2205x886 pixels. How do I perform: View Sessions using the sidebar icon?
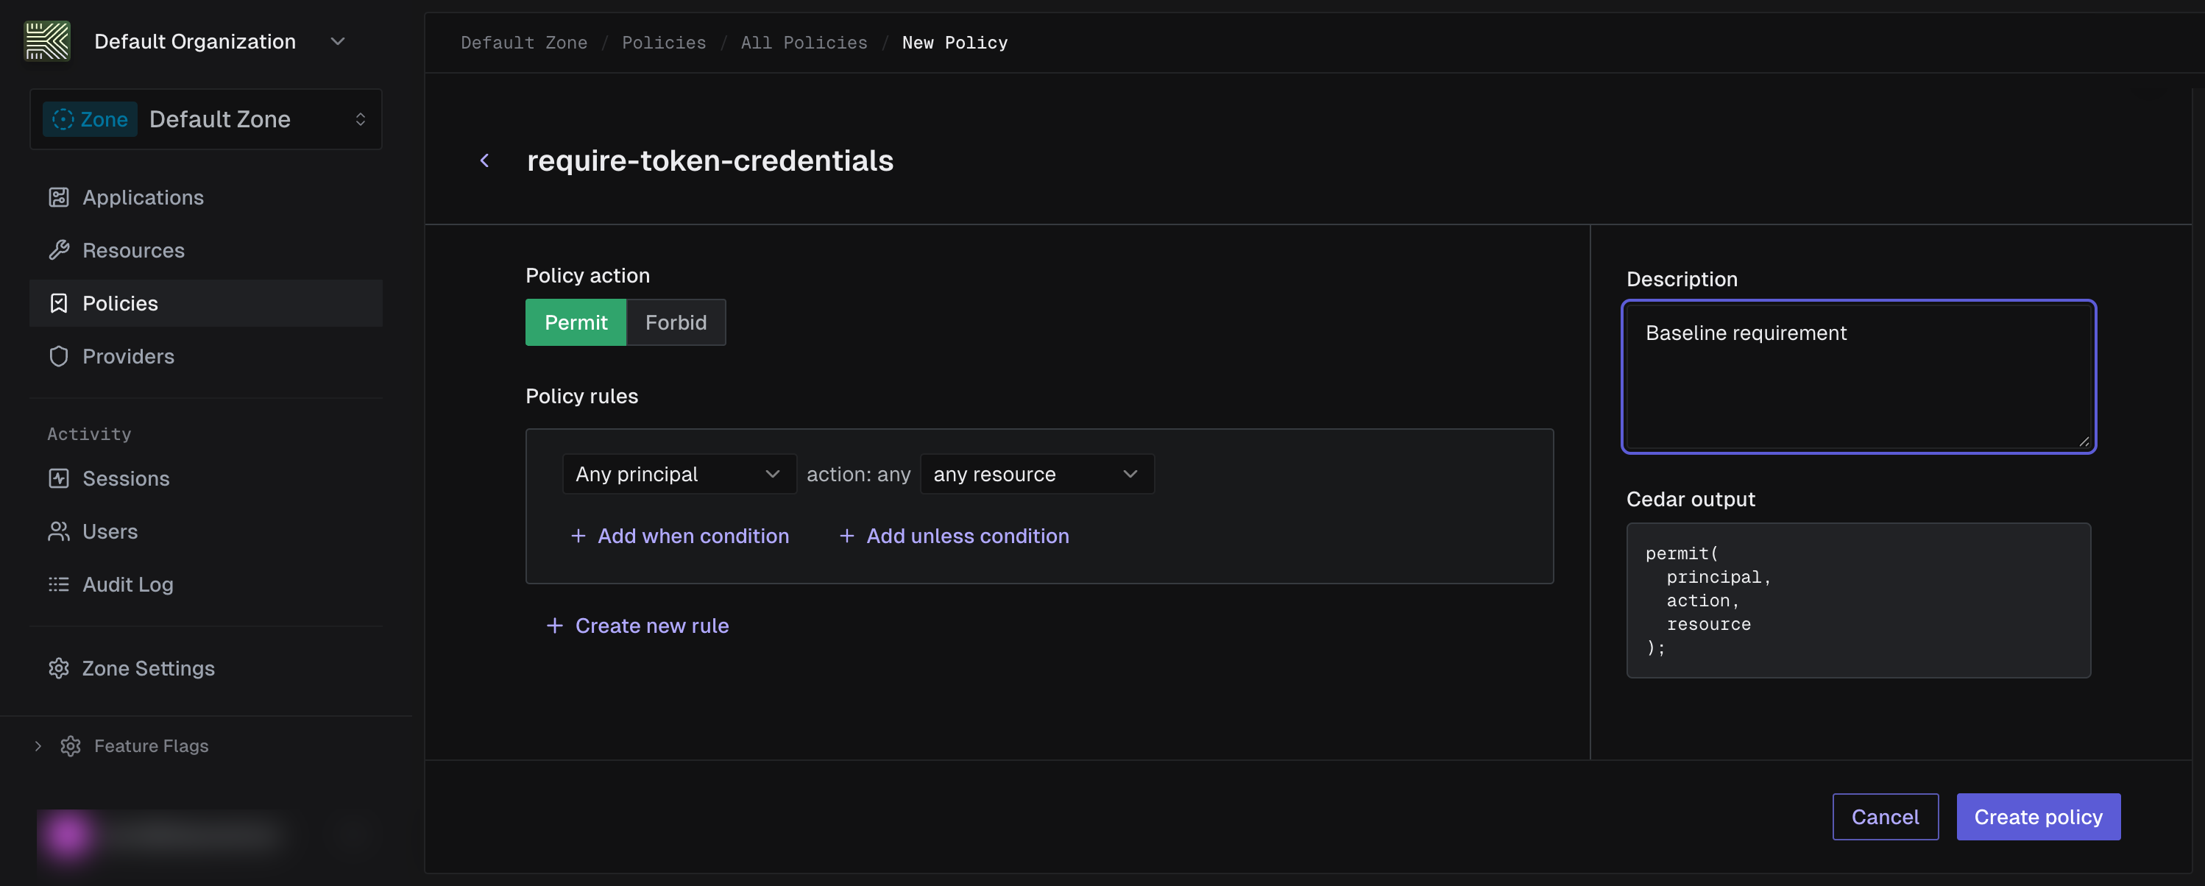tap(58, 478)
